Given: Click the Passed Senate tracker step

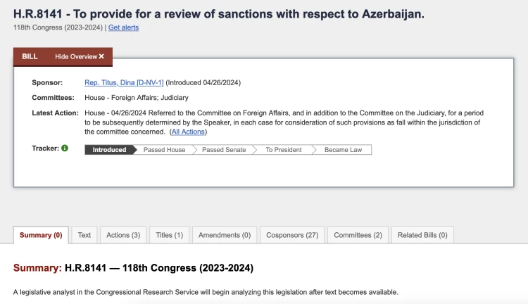Looking at the screenshot, I should point(223,150).
